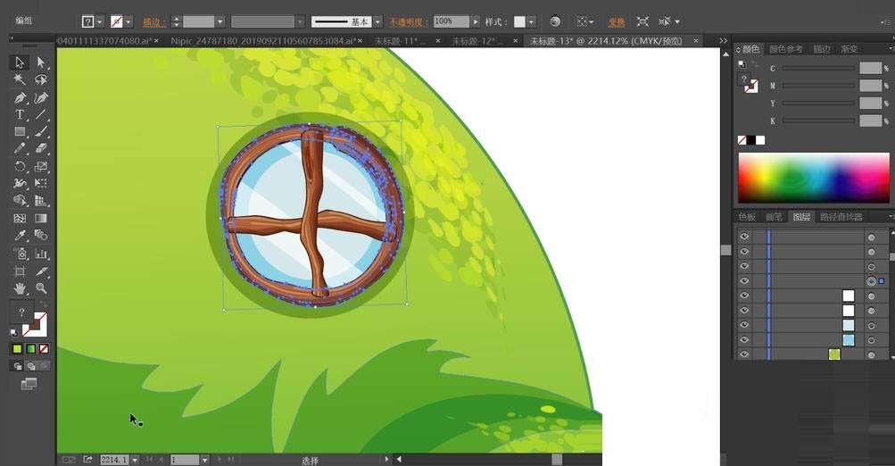The height and width of the screenshot is (466, 895).
Task: Select the Rectangle tool
Action: (x=20, y=132)
